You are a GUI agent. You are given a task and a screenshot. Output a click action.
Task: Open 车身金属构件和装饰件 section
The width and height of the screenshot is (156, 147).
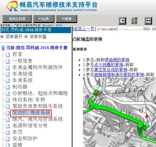(38, 67)
